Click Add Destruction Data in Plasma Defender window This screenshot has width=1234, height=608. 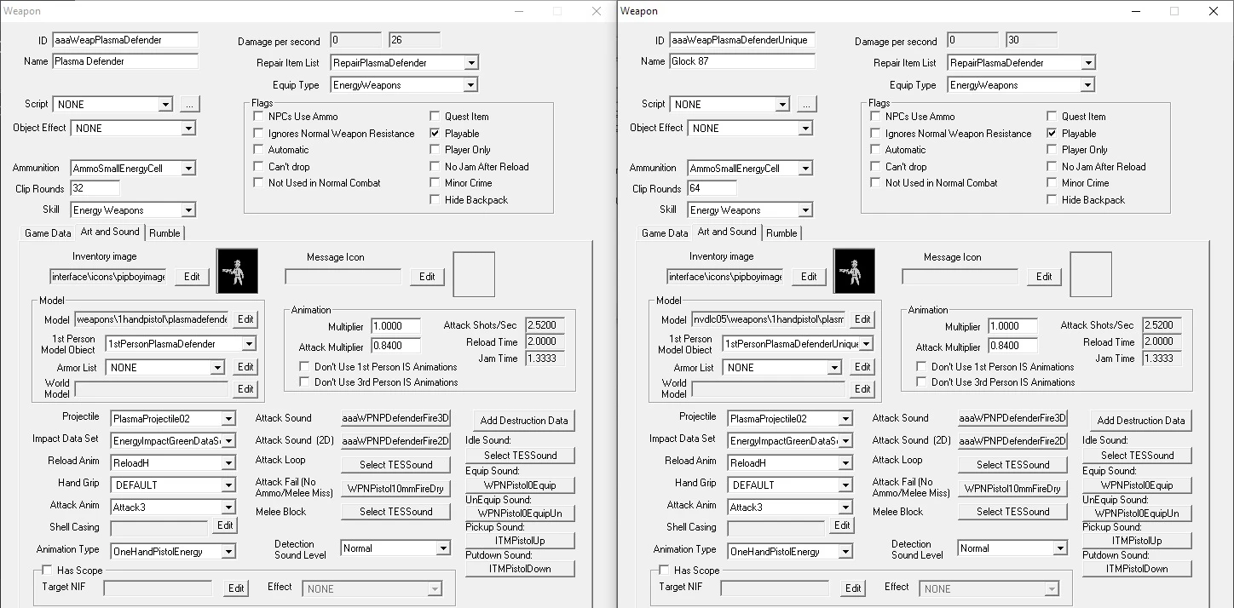[x=524, y=421]
